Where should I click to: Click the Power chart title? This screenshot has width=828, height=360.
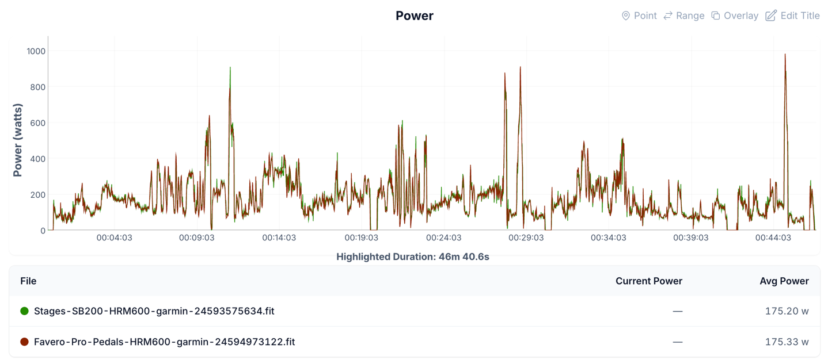415,16
